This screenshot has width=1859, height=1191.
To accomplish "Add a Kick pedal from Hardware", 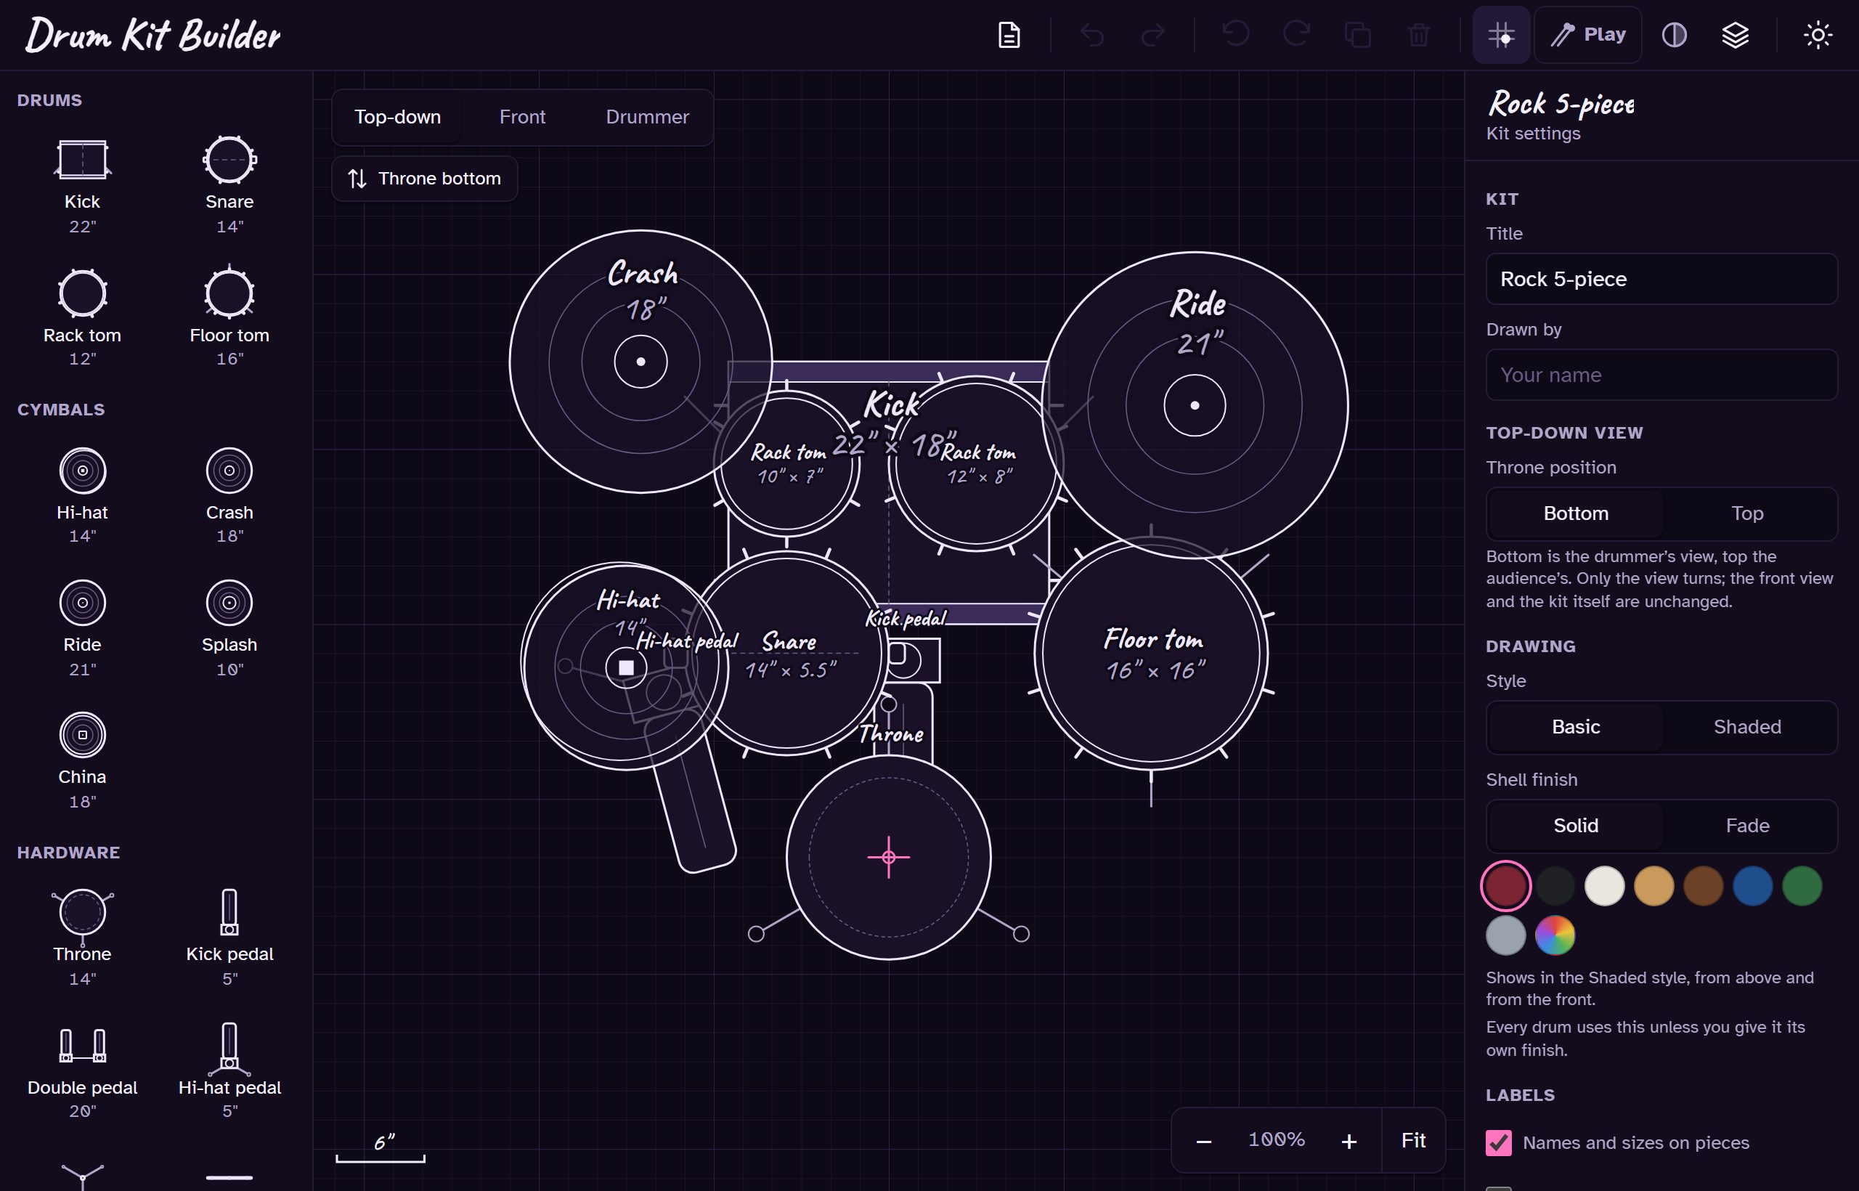I will point(229,938).
